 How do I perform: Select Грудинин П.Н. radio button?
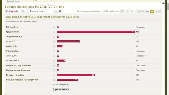coord(54,32)
